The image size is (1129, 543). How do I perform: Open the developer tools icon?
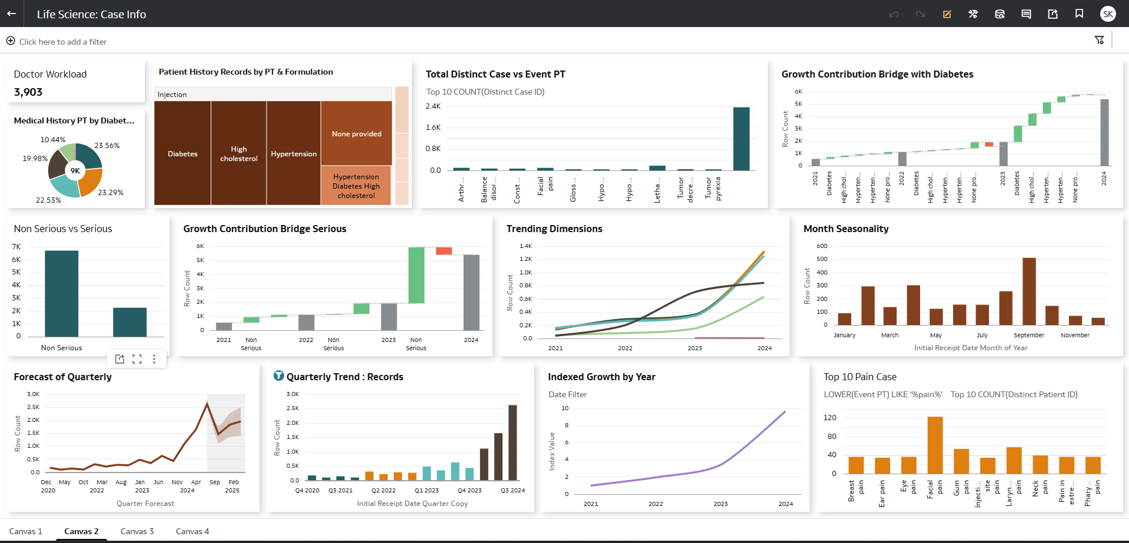click(x=973, y=14)
